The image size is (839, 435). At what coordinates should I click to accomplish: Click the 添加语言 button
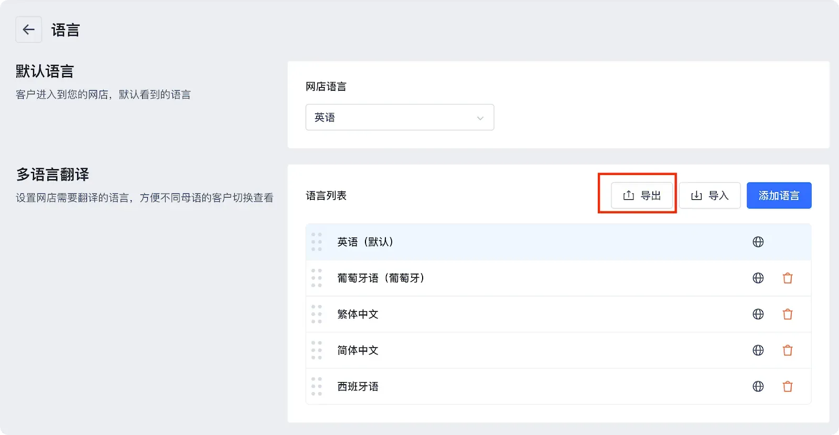779,195
